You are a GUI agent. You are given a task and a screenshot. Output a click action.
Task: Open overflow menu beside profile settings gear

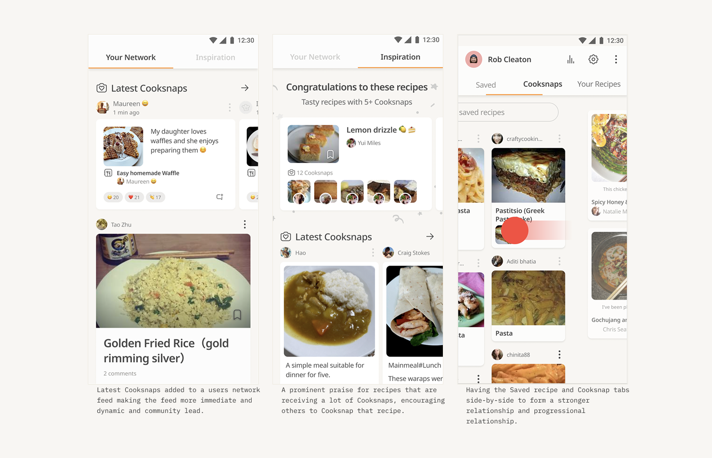(x=616, y=59)
